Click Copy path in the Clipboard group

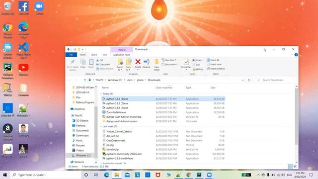pos(103,64)
